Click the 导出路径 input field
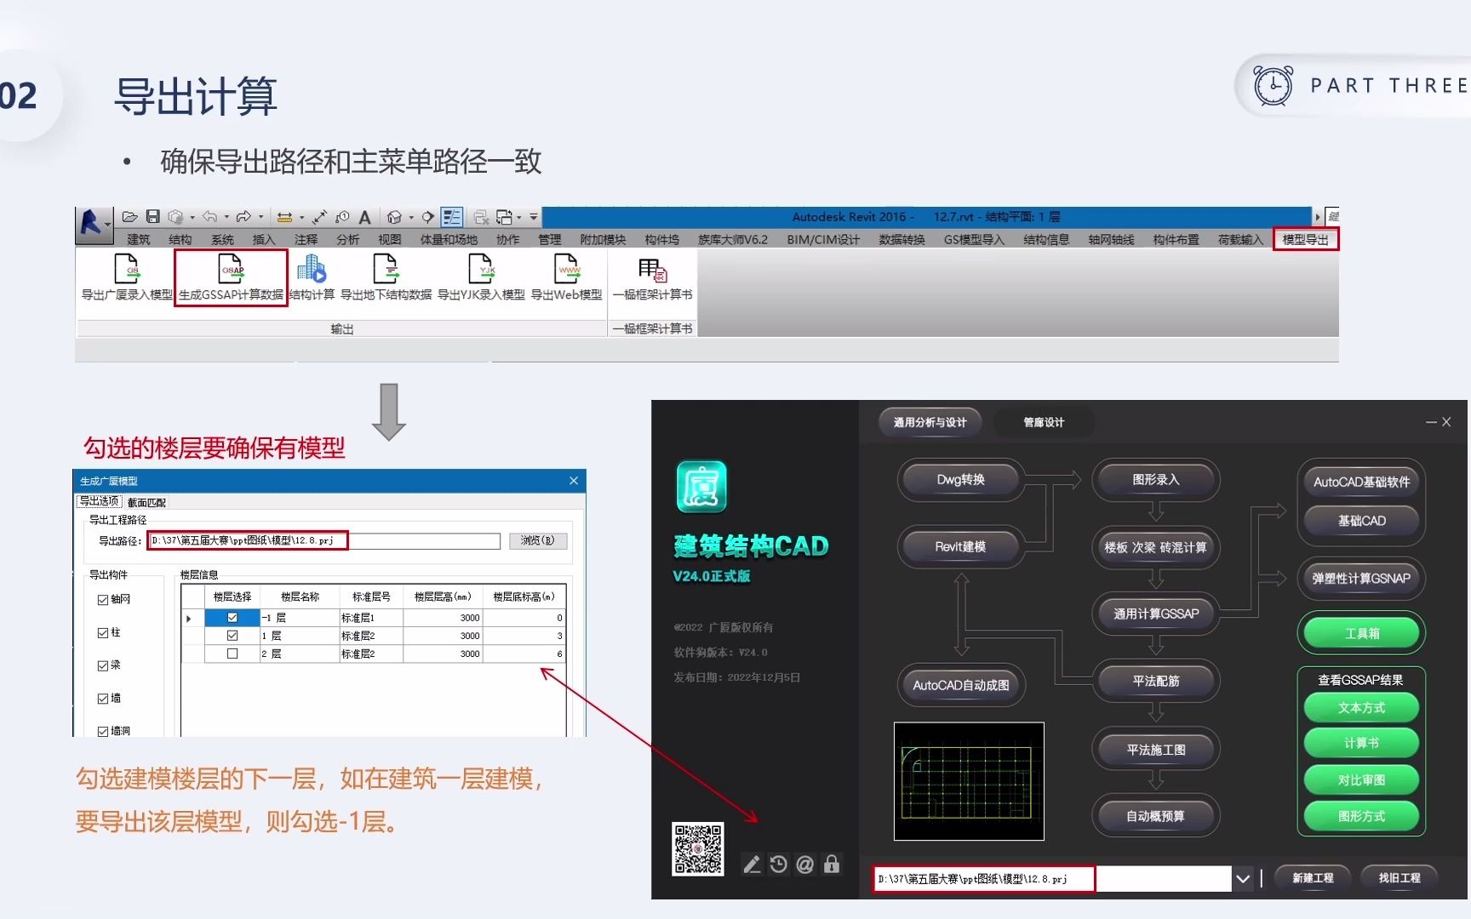 point(324,541)
